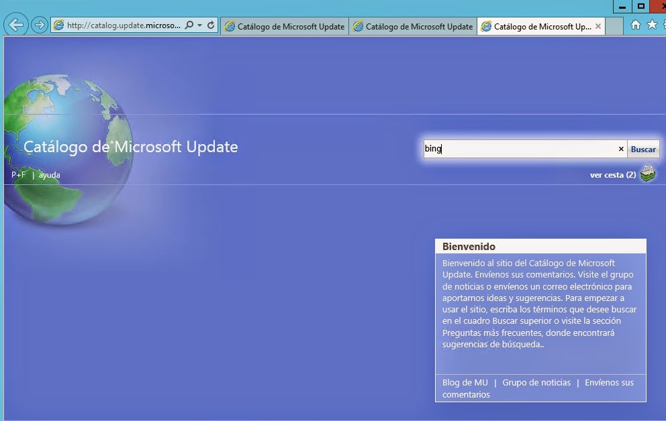This screenshot has width=666, height=421.
Task: Click the Buscar search button
Action: [x=643, y=149]
